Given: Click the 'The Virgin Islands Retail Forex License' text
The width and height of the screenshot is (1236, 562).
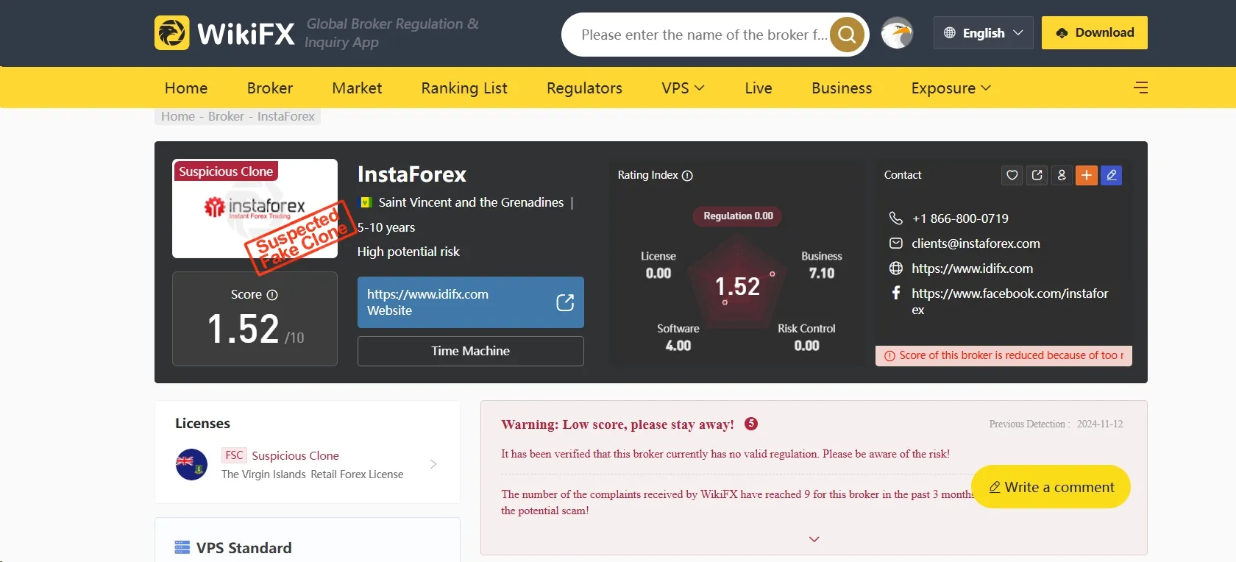Looking at the screenshot, I should coord(313,474).
